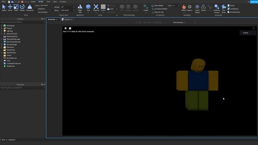
Task: Expand the Lighting node
Action: coord(2,31)
